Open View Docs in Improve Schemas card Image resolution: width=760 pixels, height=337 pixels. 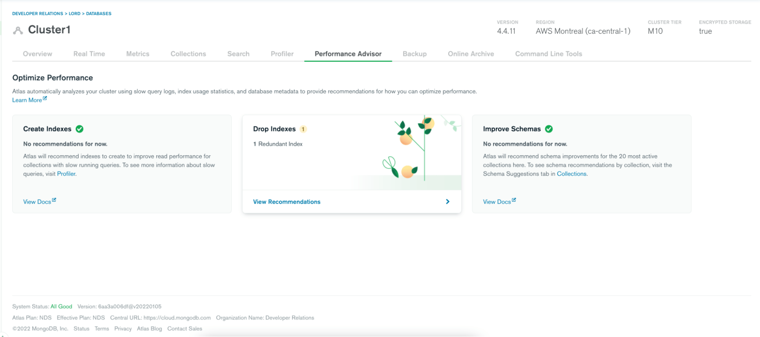497,202
